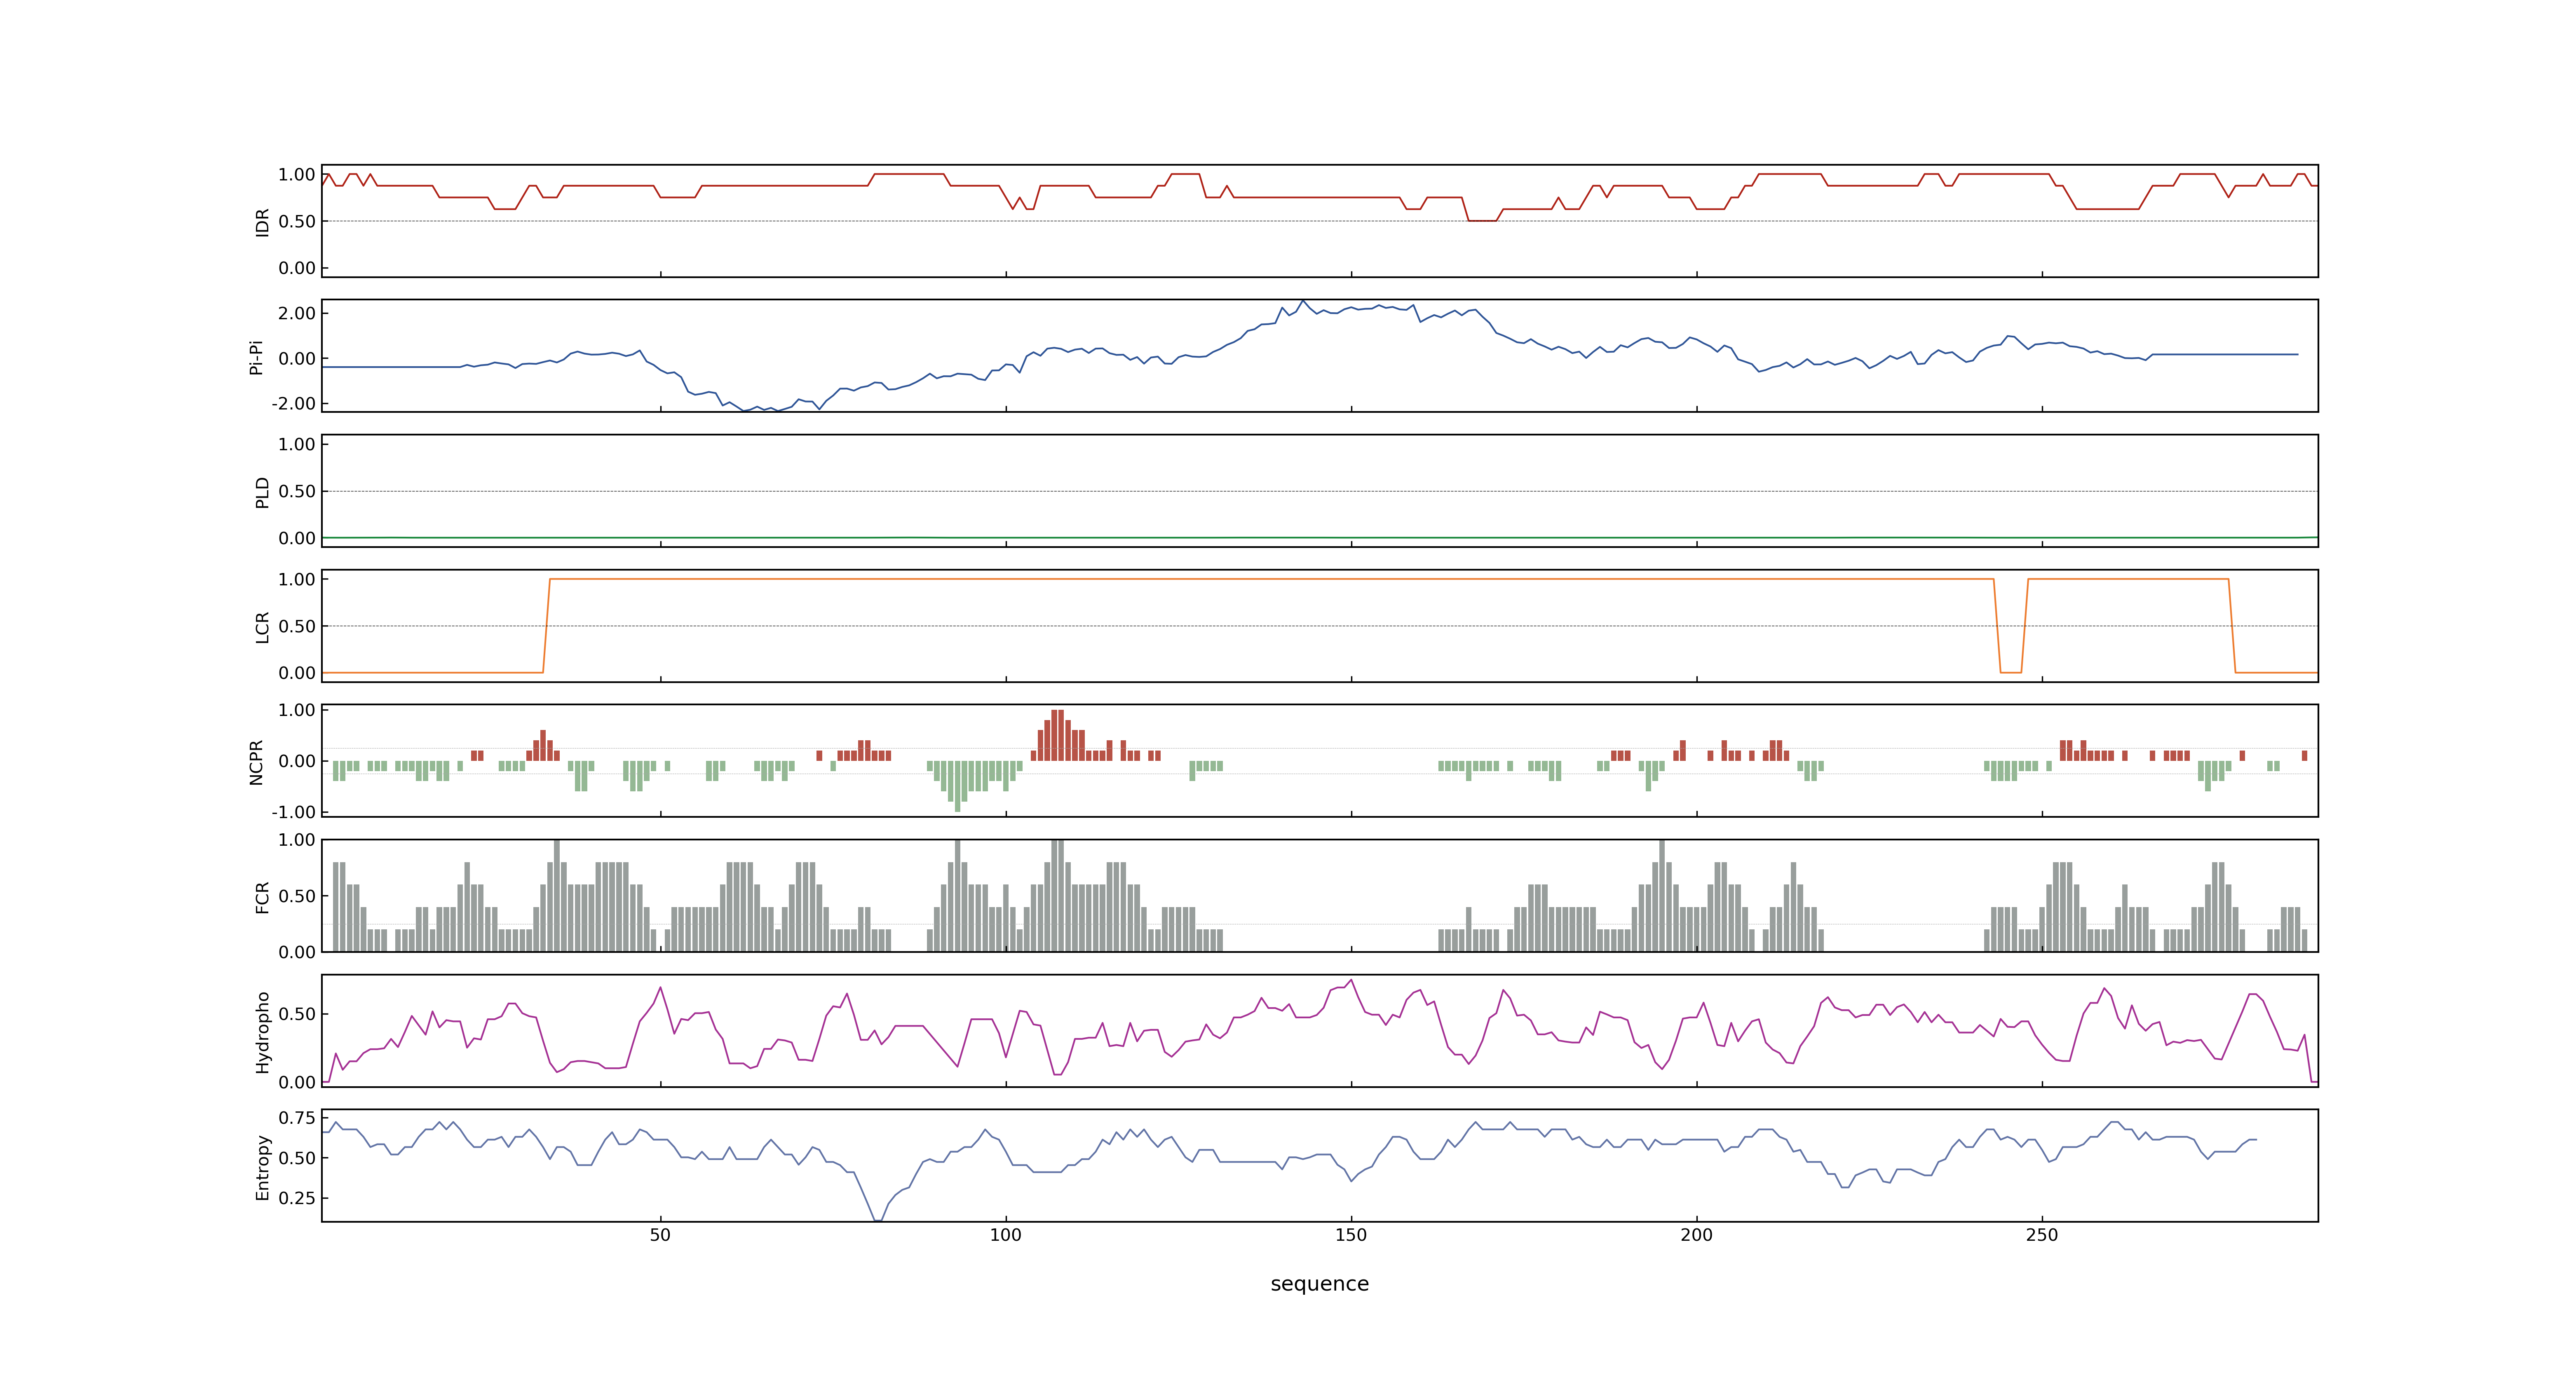Click the 0.50 tick on the LCR axis
This screenshot has height=1373, width=2576.
pos(297,627)
